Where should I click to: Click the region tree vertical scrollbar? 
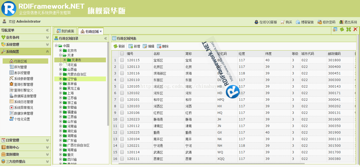[108, 84]
